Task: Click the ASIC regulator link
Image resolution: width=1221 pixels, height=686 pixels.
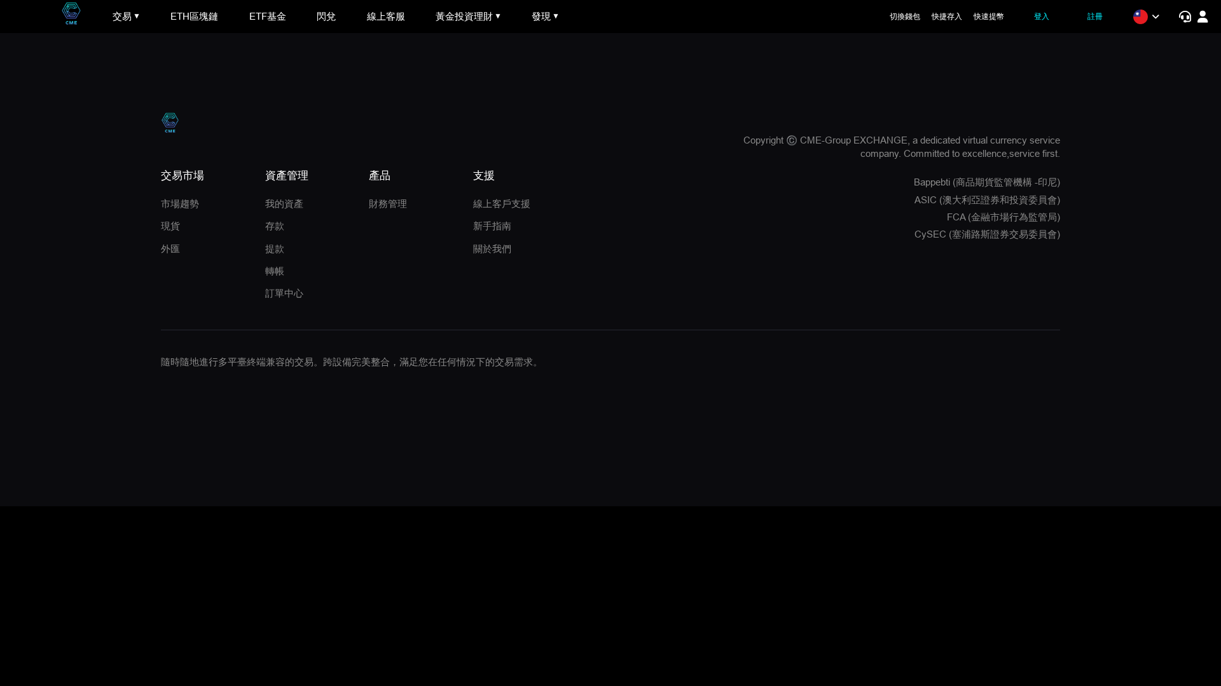Action: 987,200
